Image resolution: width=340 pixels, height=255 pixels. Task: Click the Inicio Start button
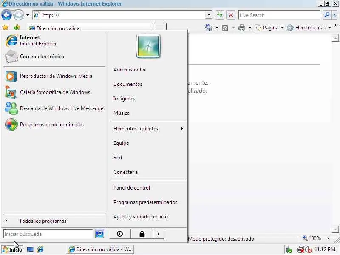click(x=12, y=249)
